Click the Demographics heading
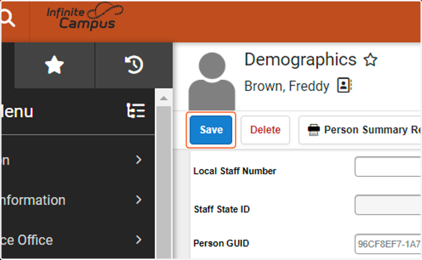Screen dimensions: 422x260 (300, 59)
